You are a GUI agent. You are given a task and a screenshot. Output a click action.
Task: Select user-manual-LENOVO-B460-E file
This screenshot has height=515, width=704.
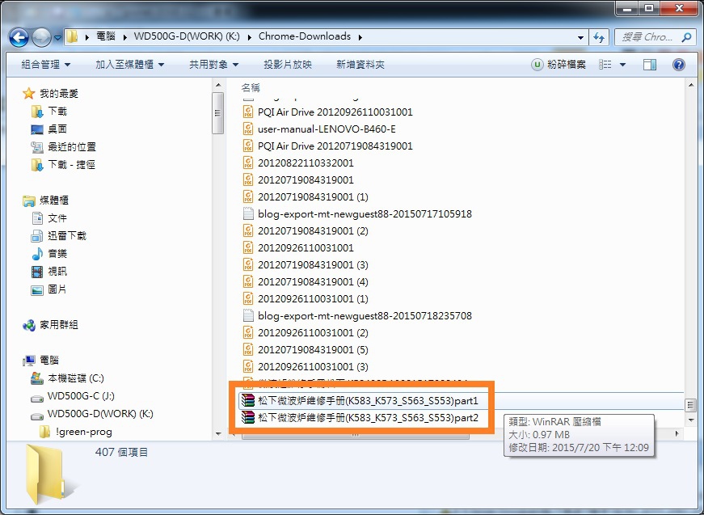tap(327, 129)
